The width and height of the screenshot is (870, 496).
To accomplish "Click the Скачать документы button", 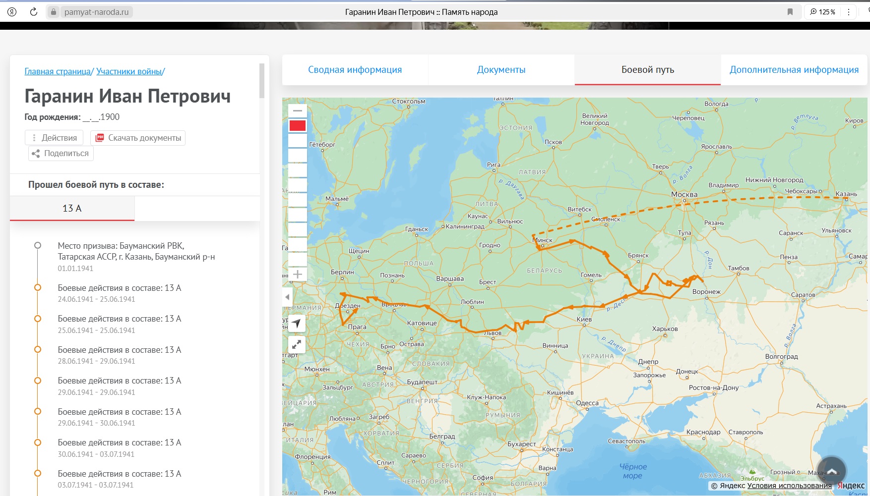I will click(138, 138).
